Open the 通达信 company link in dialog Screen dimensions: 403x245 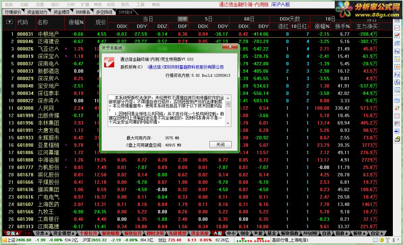[185, 67]
